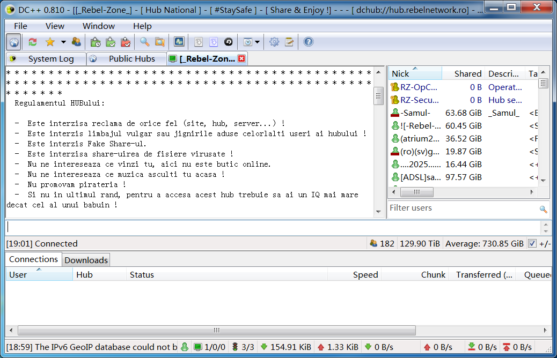Open Favorite Hubs via the star icon
The image size is (557, 358).
click(50, 42)
